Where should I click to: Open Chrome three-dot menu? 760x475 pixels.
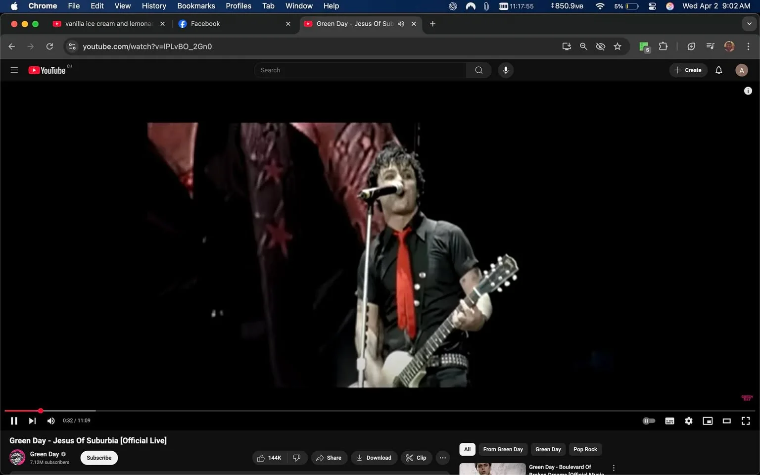[748, 47]
